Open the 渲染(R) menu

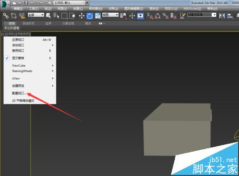coord(154,9)
